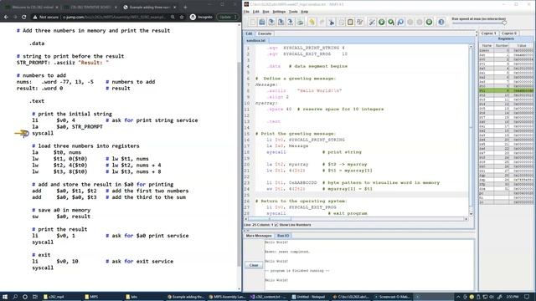Click the editor horizontal scrollbar
536x301 pixels.
[x=355, y=219]
